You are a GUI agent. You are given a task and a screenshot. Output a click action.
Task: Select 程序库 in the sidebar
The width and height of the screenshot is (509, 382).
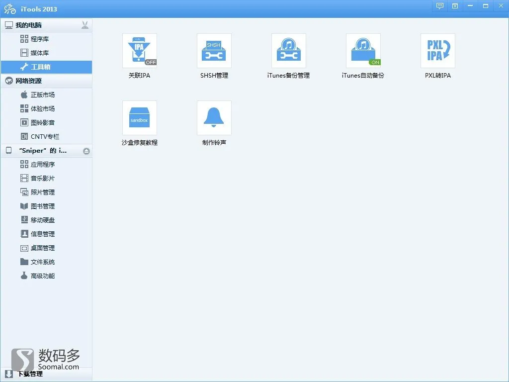coord(46,39)
